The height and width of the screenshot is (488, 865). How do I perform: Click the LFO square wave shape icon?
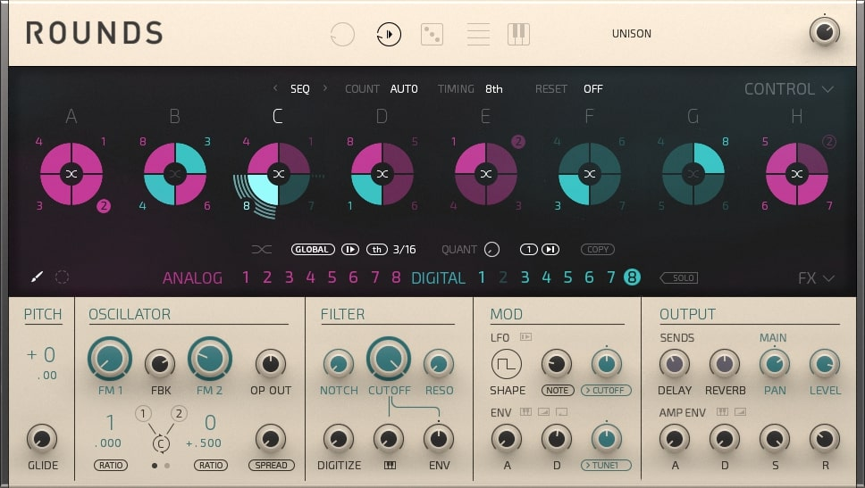pos(507,364)
